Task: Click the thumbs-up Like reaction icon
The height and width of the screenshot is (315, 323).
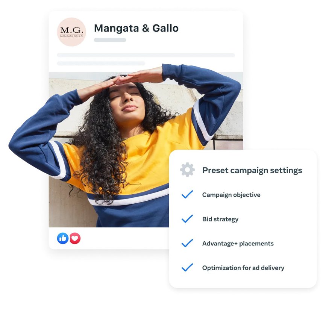Action: [63, 238]
